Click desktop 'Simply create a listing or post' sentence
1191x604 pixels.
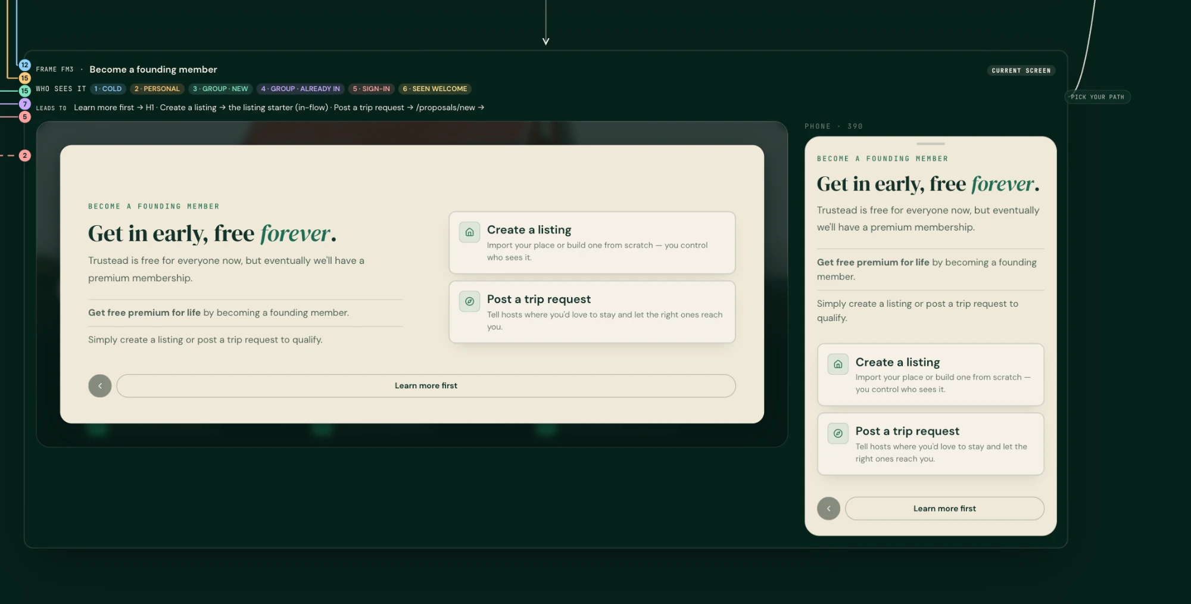(x=205, y=340)
